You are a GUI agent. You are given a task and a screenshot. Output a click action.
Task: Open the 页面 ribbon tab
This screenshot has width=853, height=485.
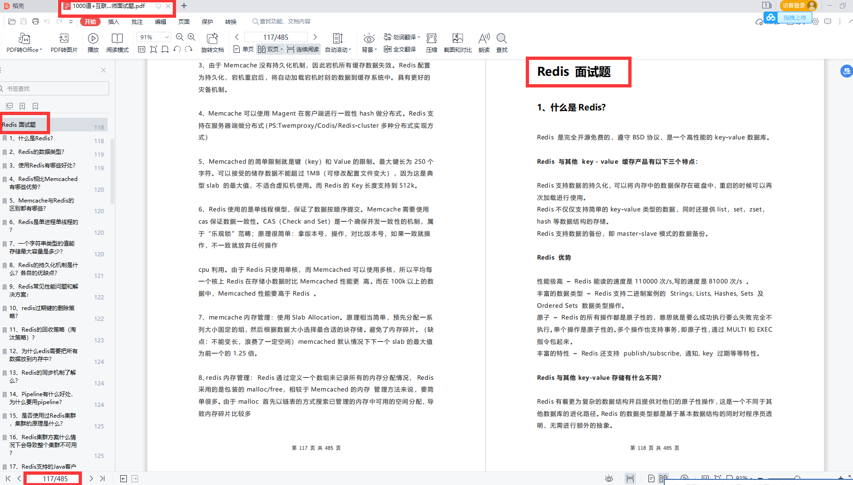[184, 22]
